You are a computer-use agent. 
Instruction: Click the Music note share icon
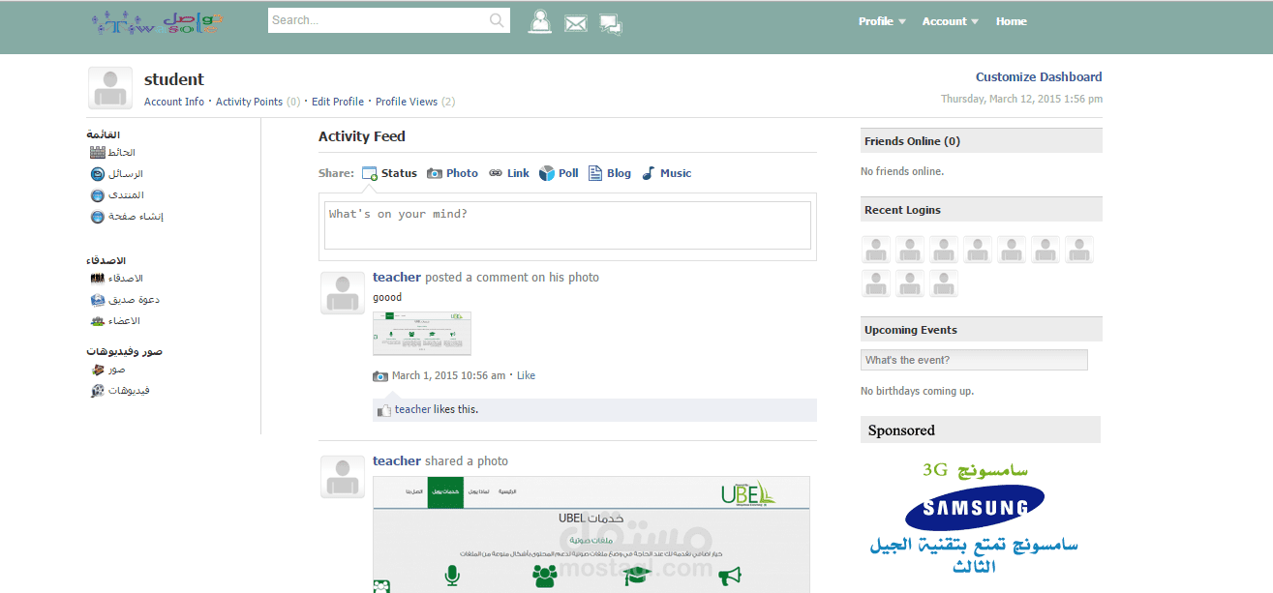coord(649,173)
